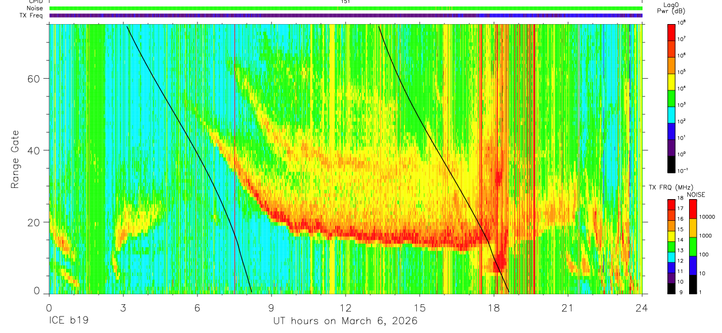This screenshot has width=722, height=333.
Task: Click the '21' tick label on the time axis
Action: (568, 308)
